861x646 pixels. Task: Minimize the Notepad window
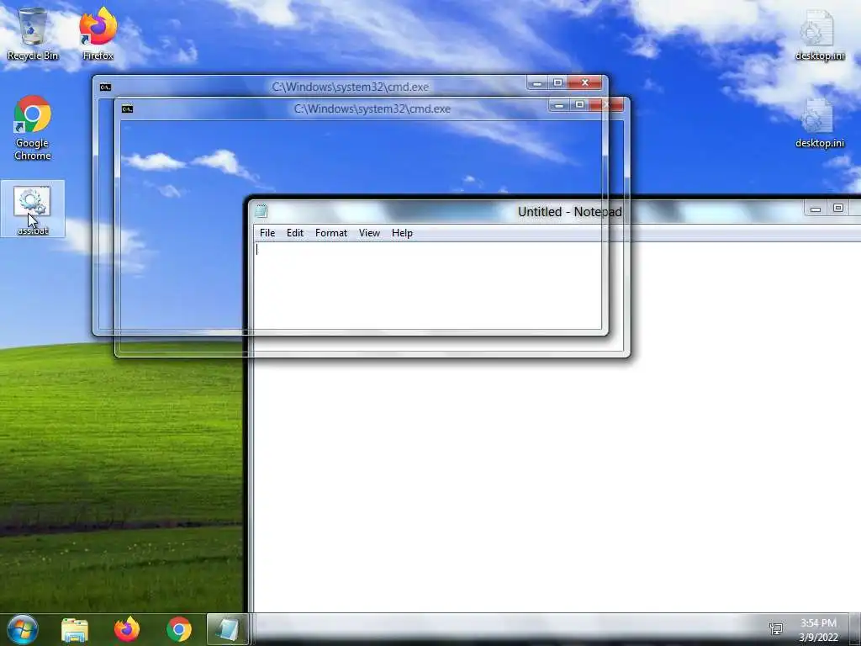tap(816, 209)
